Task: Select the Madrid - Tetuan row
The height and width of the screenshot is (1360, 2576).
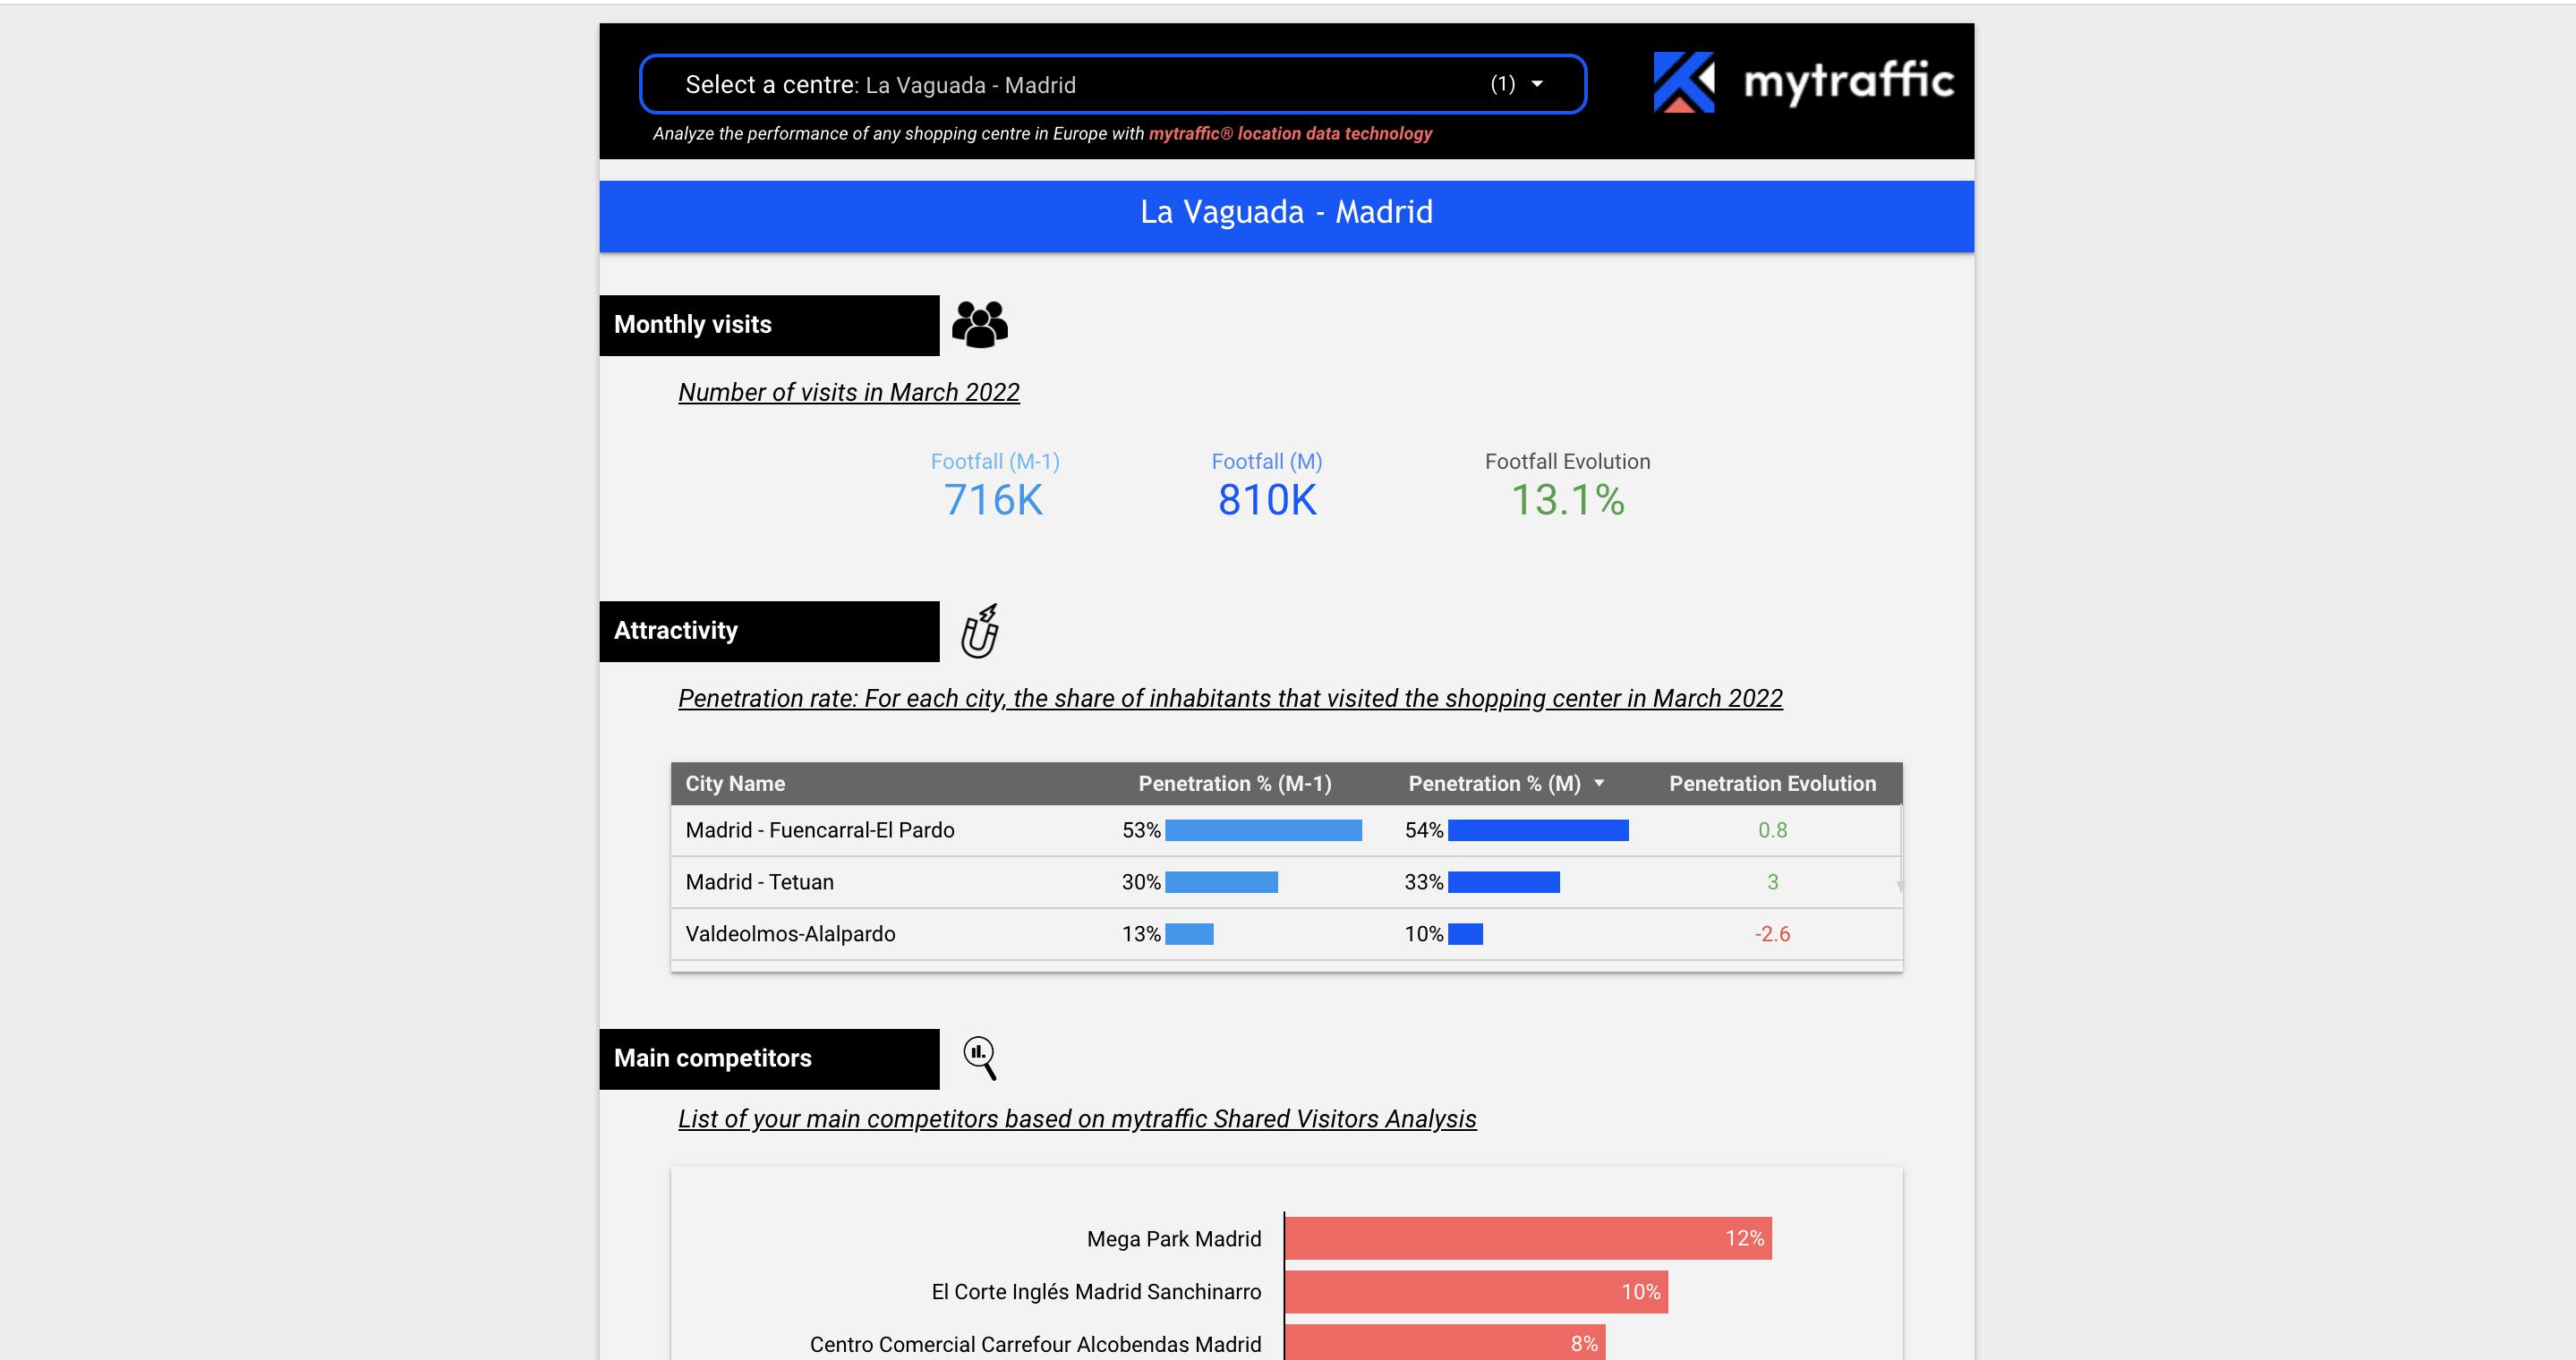Action: [x=1286, y=882]
